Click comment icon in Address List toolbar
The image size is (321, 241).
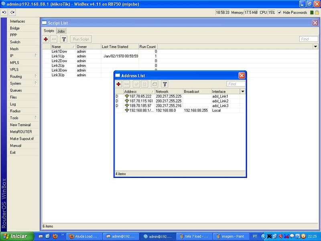coord(154,84)
